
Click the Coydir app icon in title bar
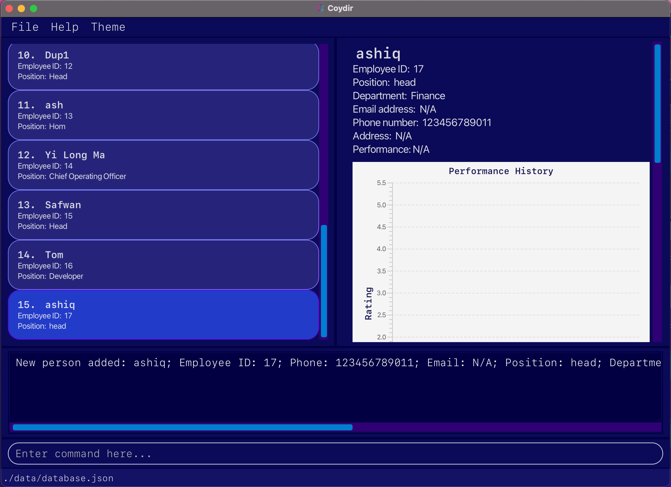tap(320, 8)
